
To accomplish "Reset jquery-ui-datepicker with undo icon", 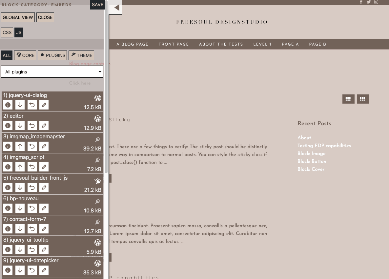I will [x=32, y=270].
